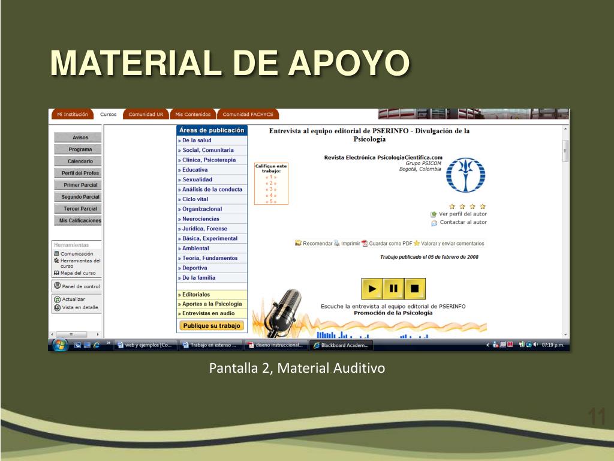Open the Editoriales link

[x=212, y=294]
